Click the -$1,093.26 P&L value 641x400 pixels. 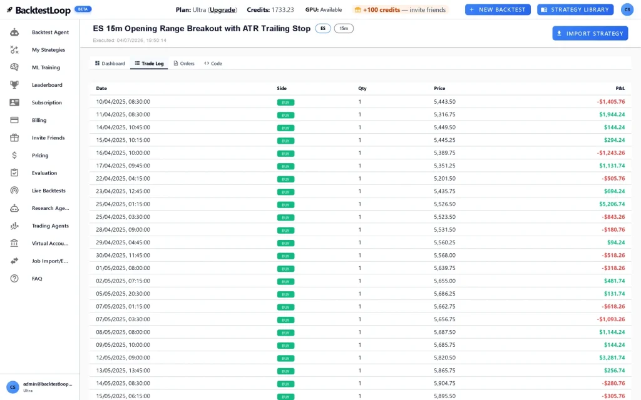point(611,319)
